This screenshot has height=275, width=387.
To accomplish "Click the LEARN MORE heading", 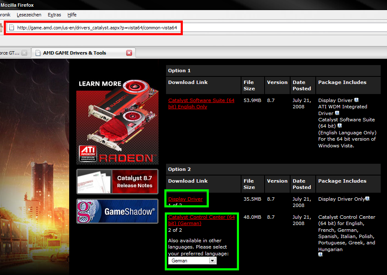I will 100,84.
